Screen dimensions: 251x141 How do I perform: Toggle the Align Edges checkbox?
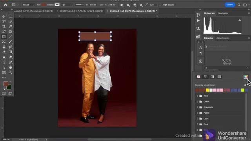pyautogui.click(x=160, y=5)
